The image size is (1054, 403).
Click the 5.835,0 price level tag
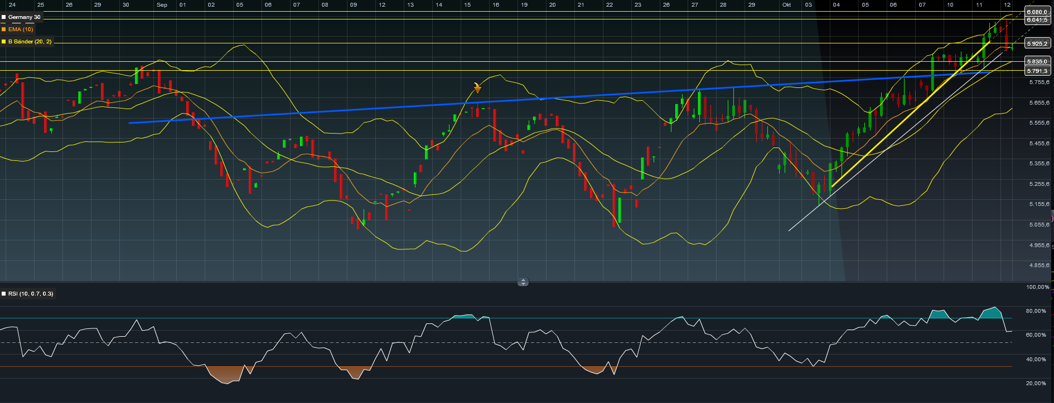1037,61
